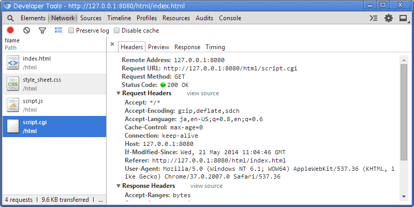The height and width of the screenshot is (207, 414).
Task: Click the search magnifier icon
Action: (x=10, y=18)
